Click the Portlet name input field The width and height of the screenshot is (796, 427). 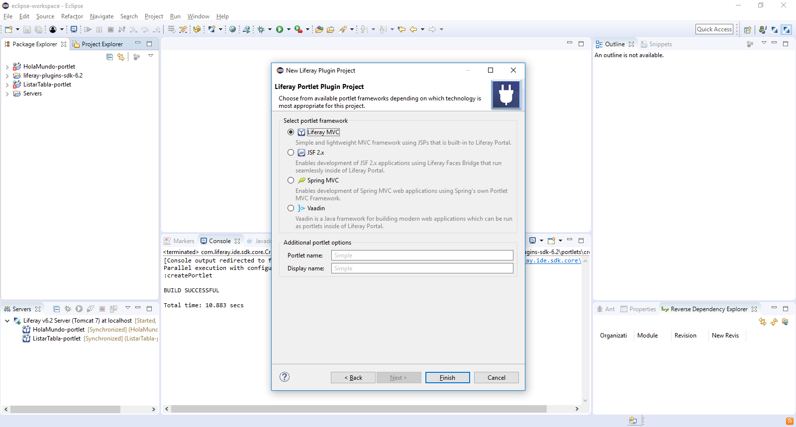[x=422, y=256]
